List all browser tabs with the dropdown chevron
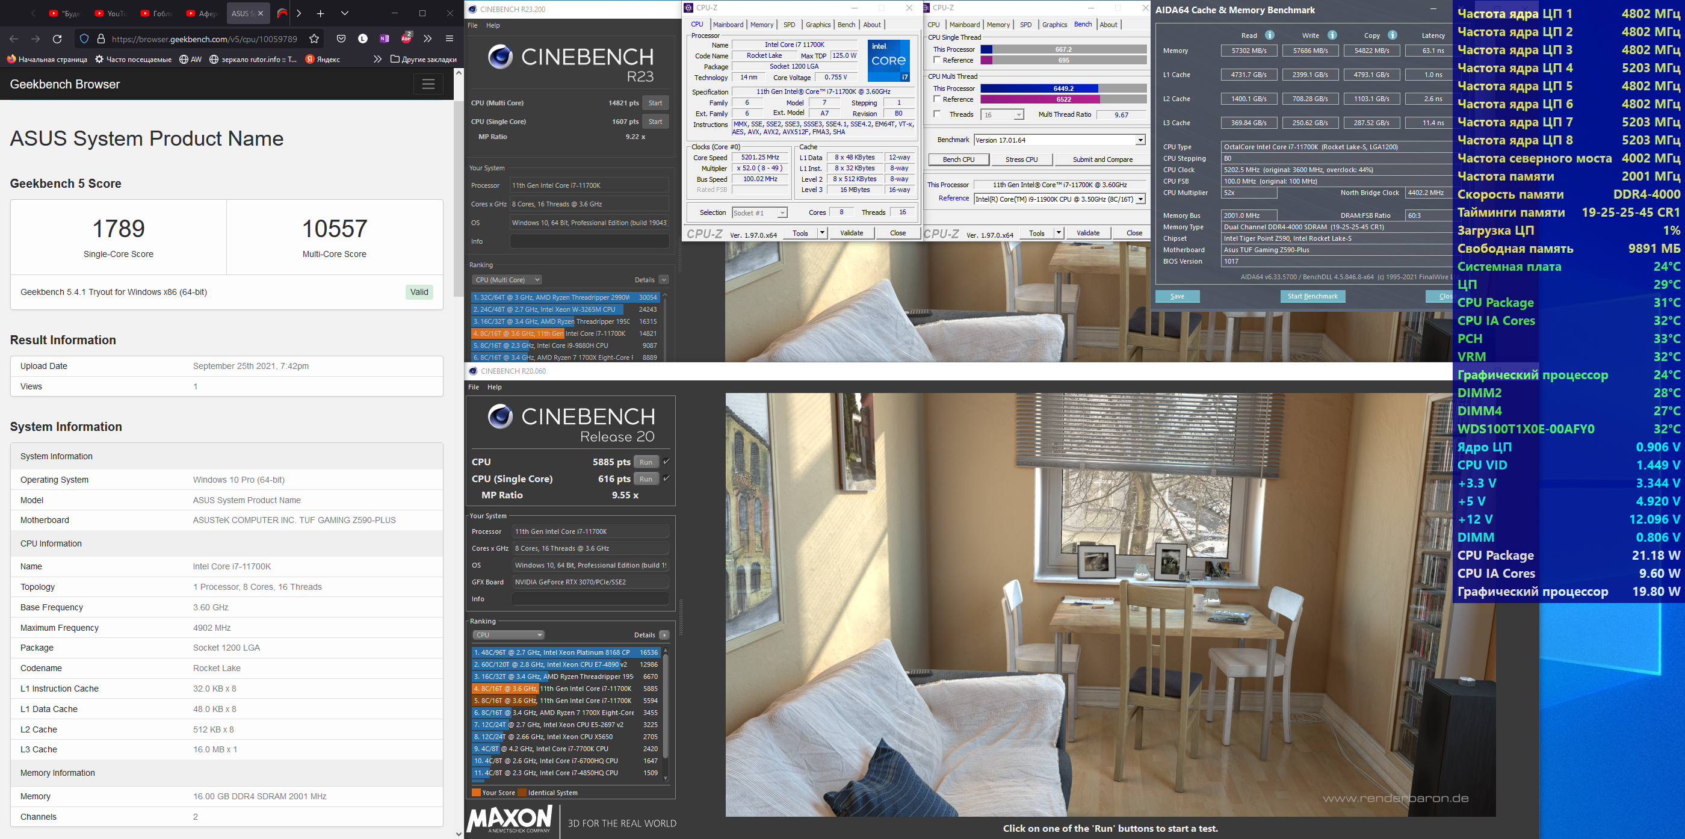The height and width of the screenshot is (839, 1685). click(345, 13)
